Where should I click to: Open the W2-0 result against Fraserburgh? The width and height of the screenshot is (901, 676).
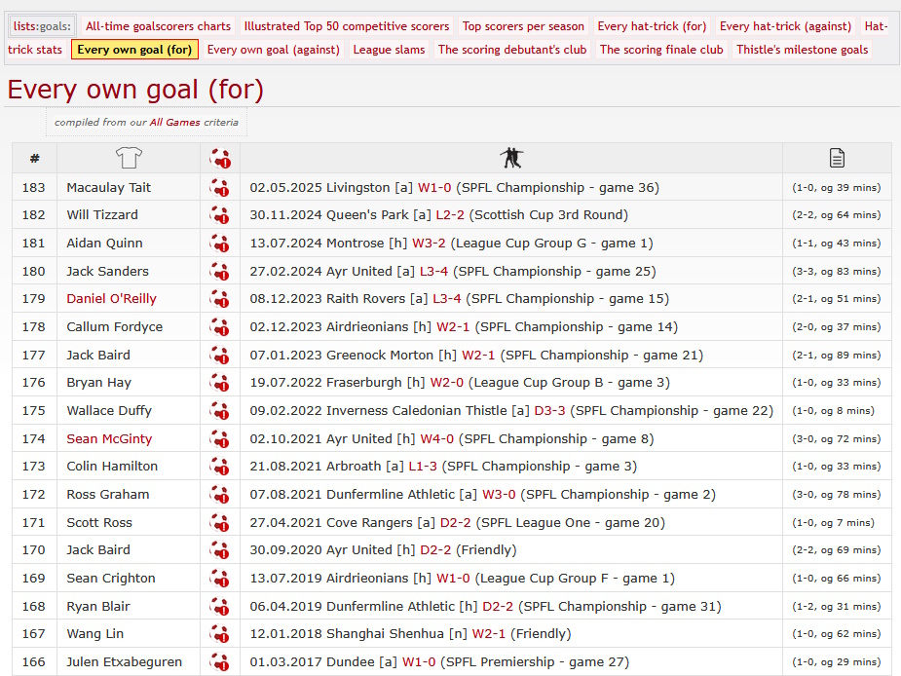(446, 383)
